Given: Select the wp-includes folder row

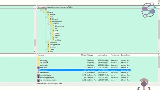Looking at the screenshot, I should [84, 65].
